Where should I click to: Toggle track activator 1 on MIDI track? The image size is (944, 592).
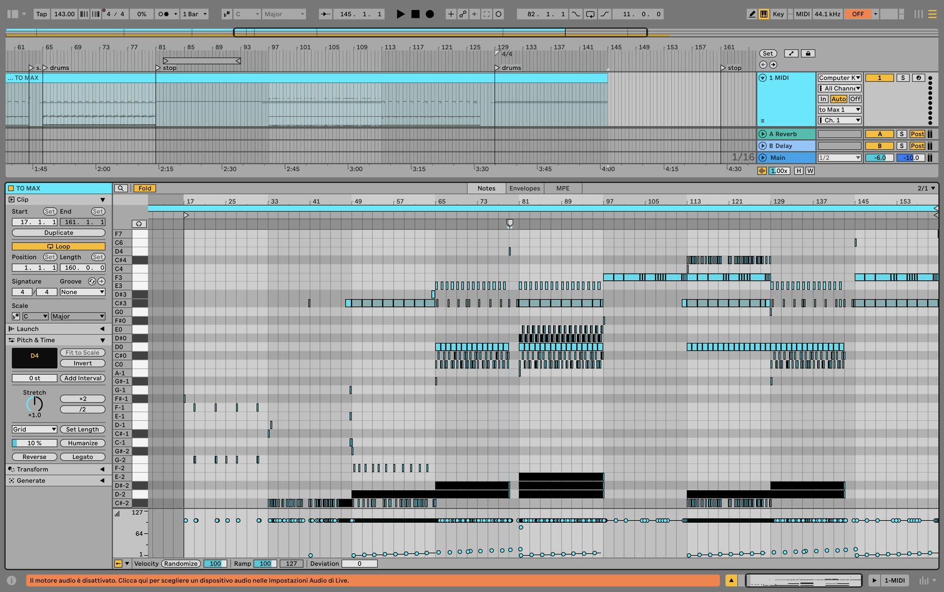pos(879,78)
